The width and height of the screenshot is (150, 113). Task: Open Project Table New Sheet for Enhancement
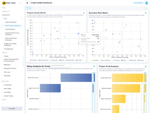11,60
